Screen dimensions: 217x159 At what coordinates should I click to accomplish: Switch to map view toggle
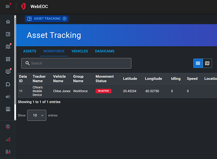[207, 63]
